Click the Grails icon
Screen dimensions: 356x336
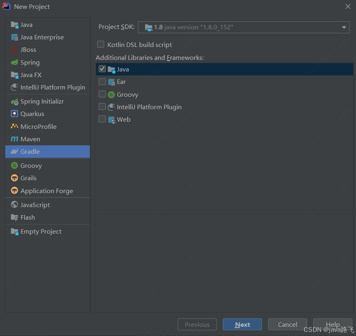pyautogui.click(x=14, y=178)
